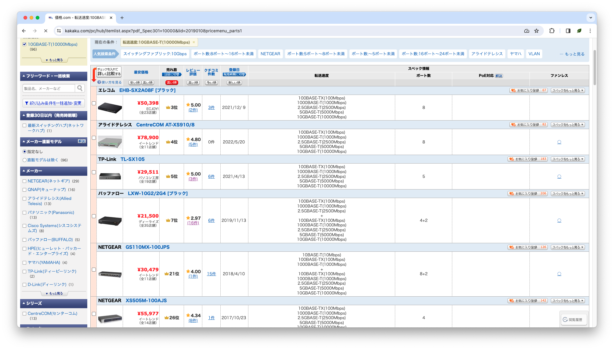Close the 価格.com browser tab
The image size is (614, 350).
(x=111, y=18)
